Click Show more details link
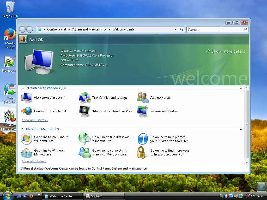Image resolution: width=267 pixels, height=200 pixels. point(226,51)
